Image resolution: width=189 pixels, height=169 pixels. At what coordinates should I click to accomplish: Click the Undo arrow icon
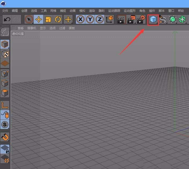tap(7, 19)
